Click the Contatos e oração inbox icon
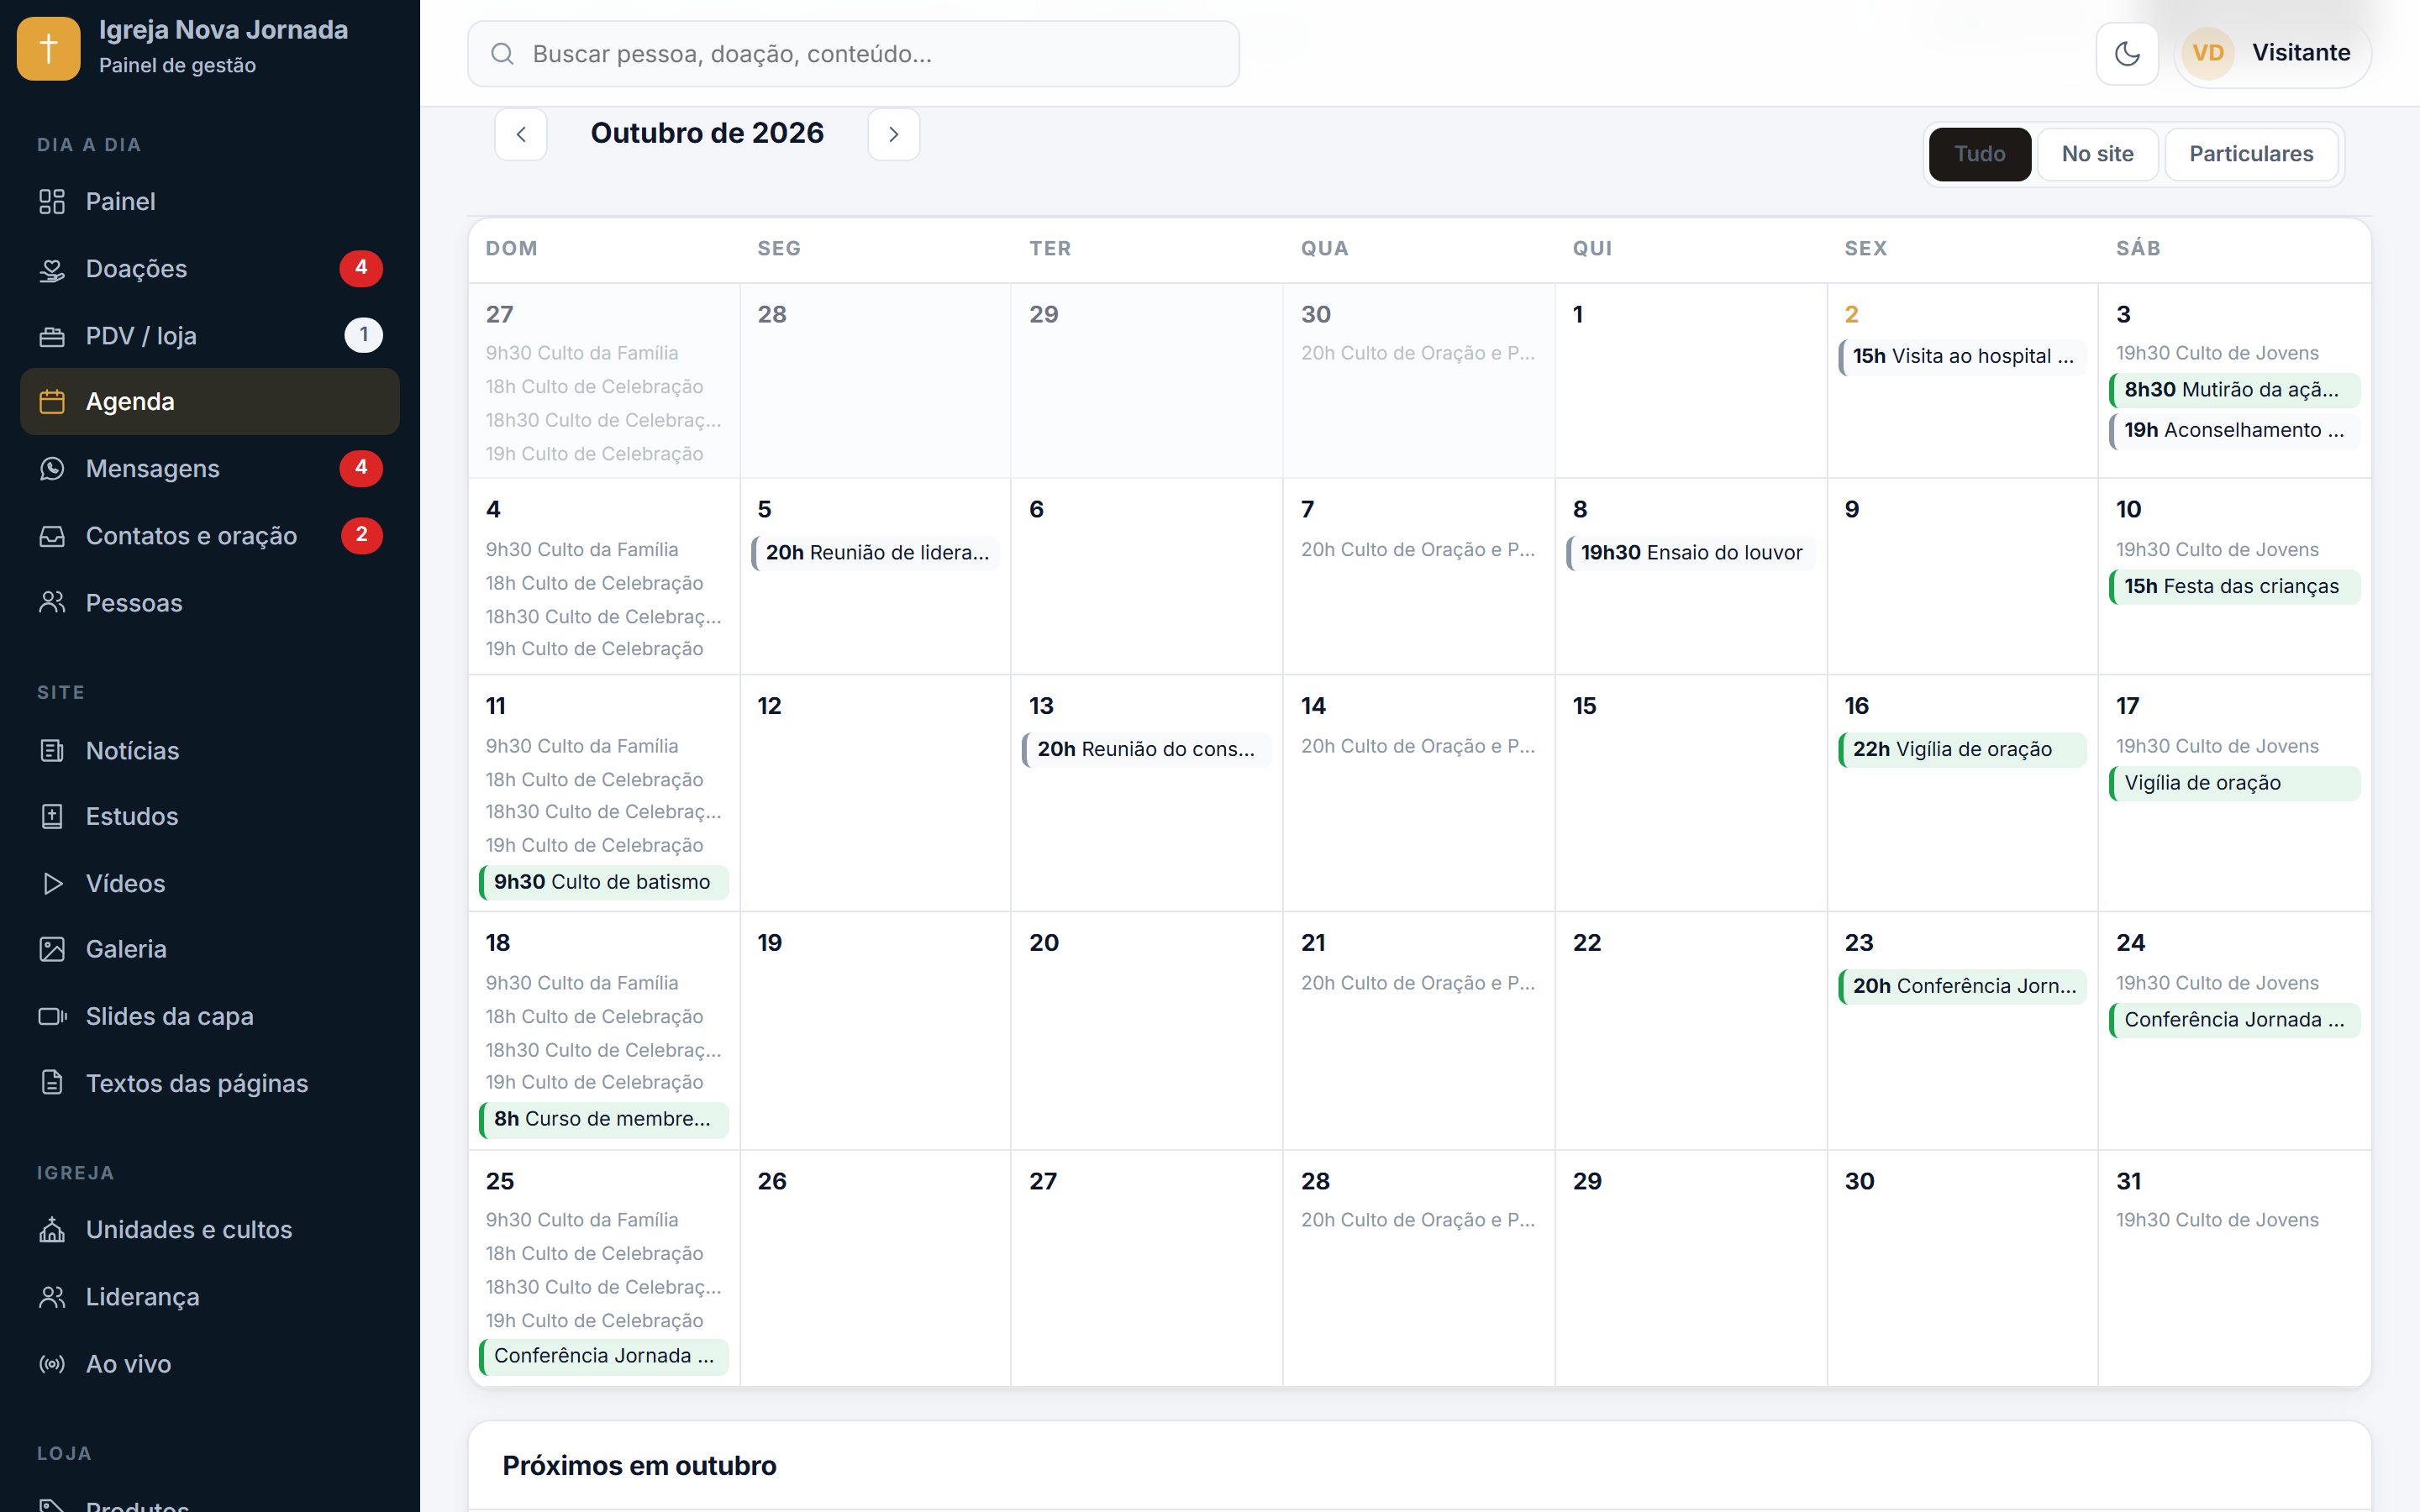The image size is (2420, 1512). pos(52,536)
